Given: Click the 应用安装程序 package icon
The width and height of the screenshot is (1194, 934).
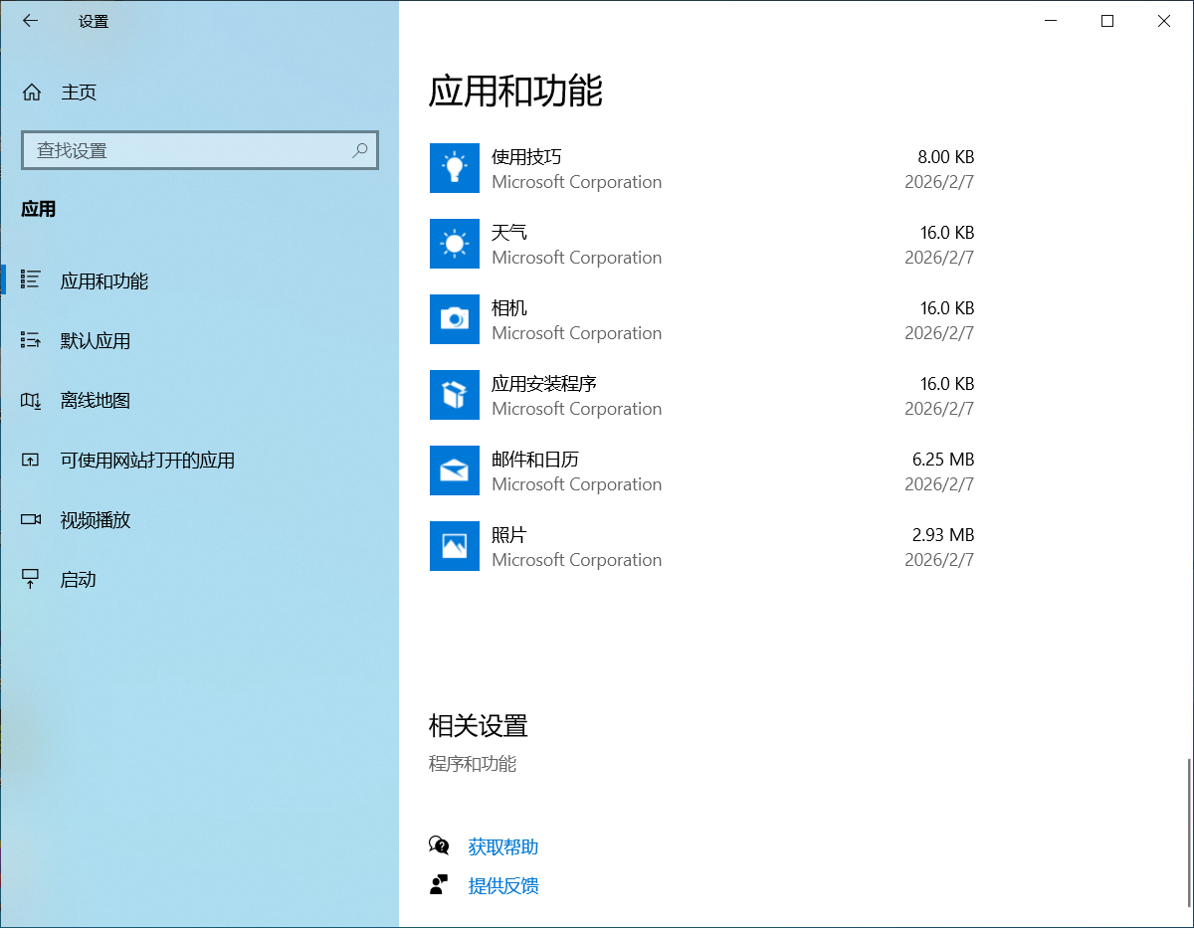Looking at the screenshot, I should pos(455,395).
